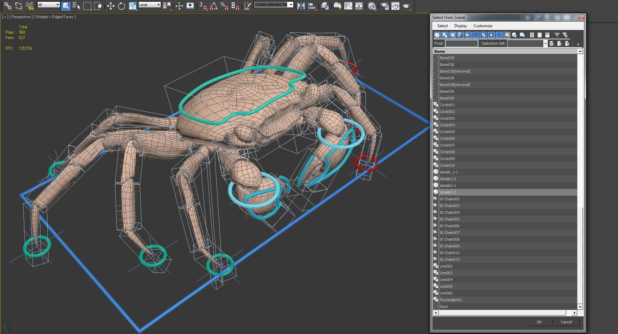Open the Select menu in Select From Scene
This screenshot has width=618, height=334.
point(443,26)
